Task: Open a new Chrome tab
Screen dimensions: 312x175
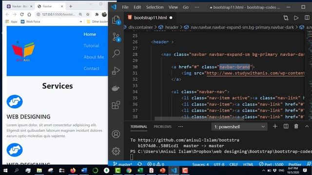Action: 71,6
